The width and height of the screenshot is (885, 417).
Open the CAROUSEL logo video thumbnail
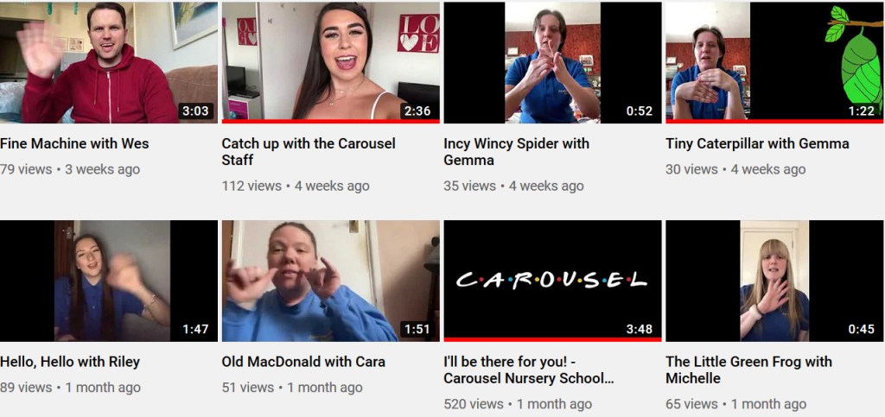(552, 281)
